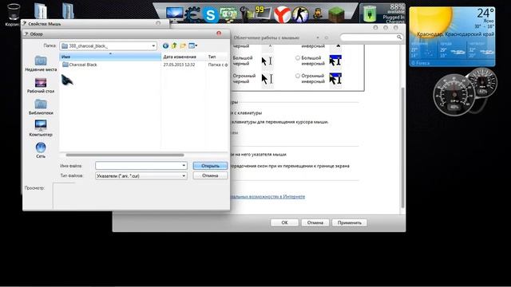This screenshot has height=287, width=511.
Task: Click OK in Ease of Access window
Action: (x=284, y=222)
